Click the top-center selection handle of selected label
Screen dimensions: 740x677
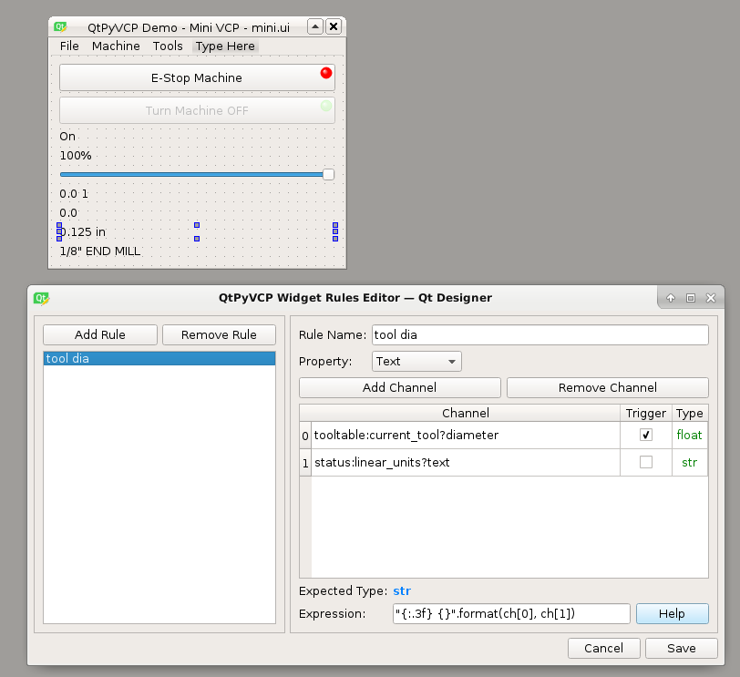coord(197,225)
